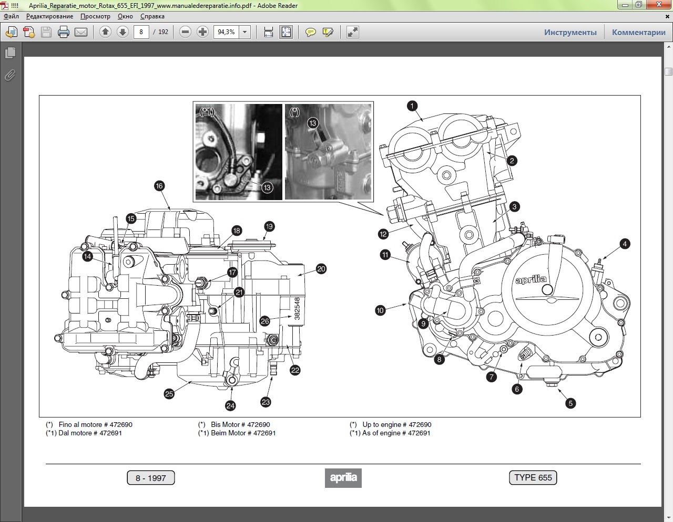Switch to Read Mode with arrows icon
Image resolution: width=673 pixels, height=522 pixels.
point(353,32)
